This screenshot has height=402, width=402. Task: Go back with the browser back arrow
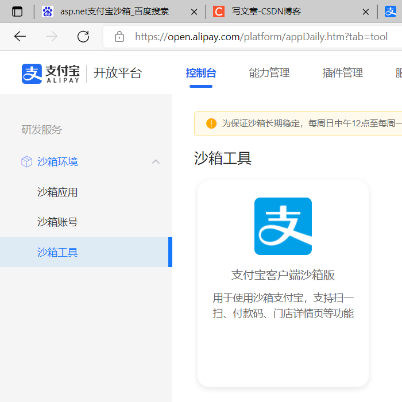(x=20, y=36)
